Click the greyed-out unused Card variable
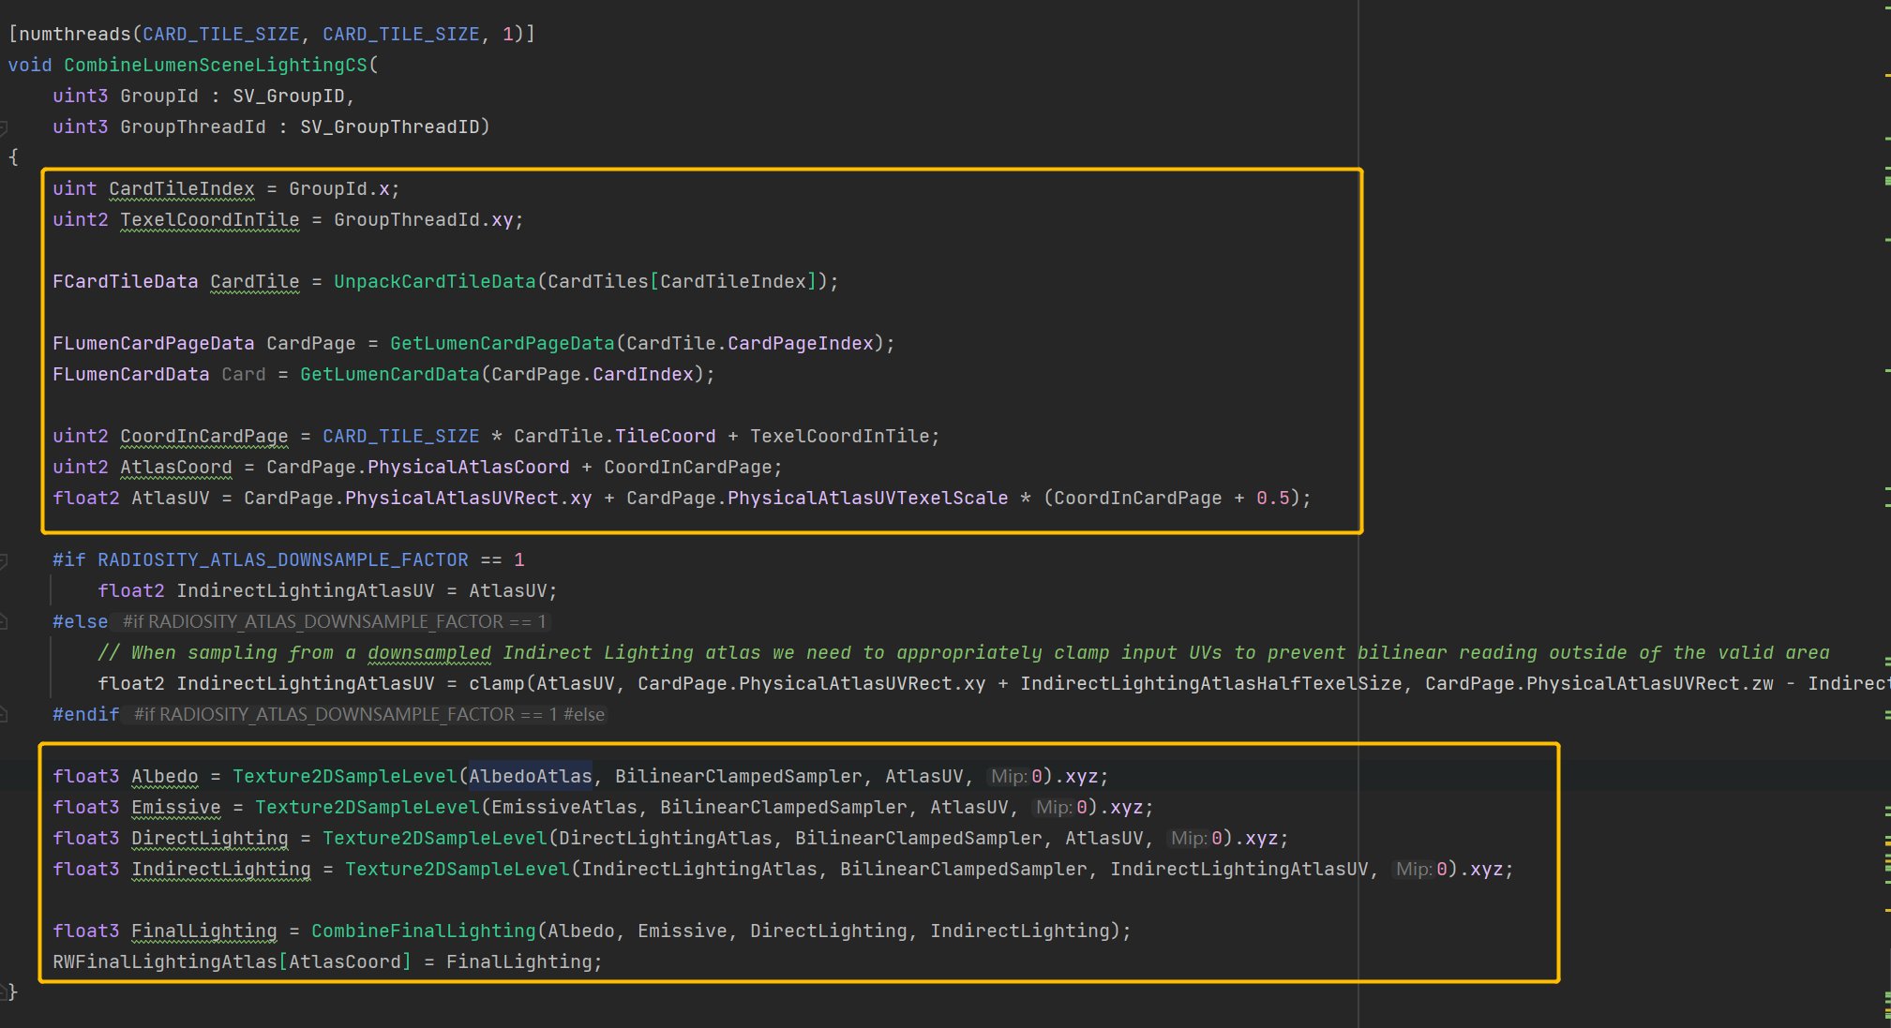The height and width of the screenshot is (1028, 1891). 244,375
